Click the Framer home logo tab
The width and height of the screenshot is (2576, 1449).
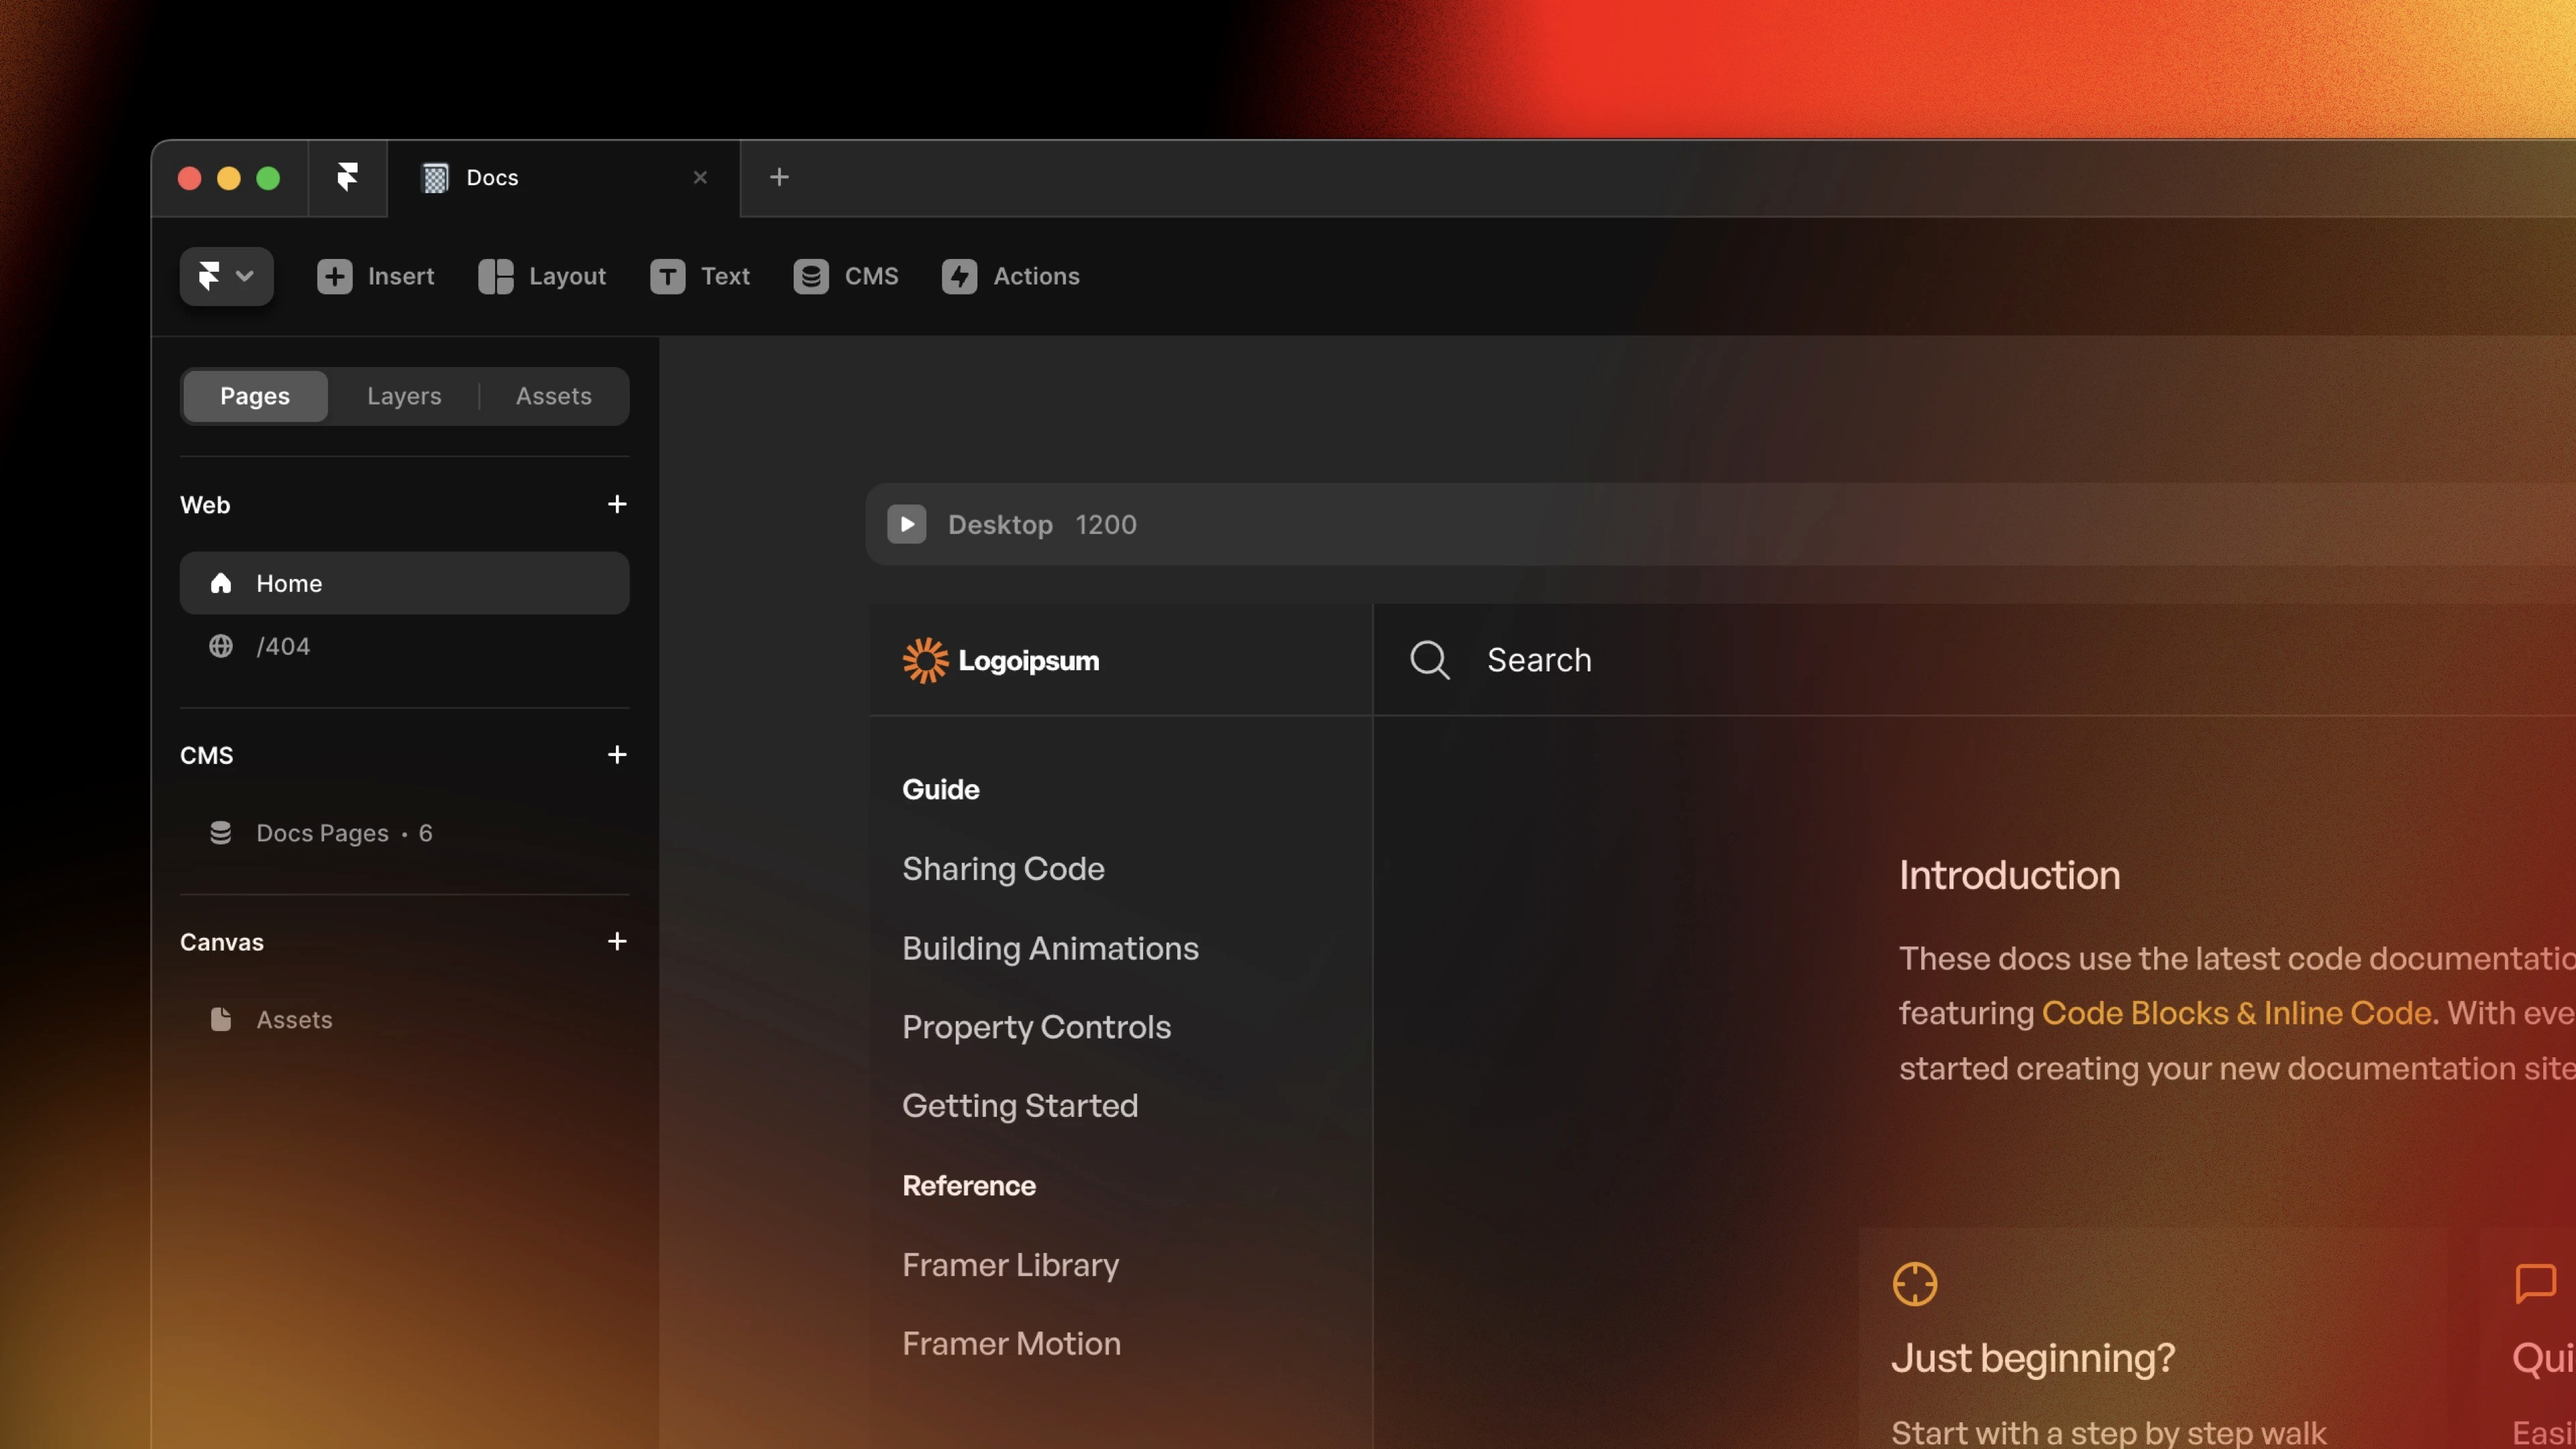tap(347, 178)
